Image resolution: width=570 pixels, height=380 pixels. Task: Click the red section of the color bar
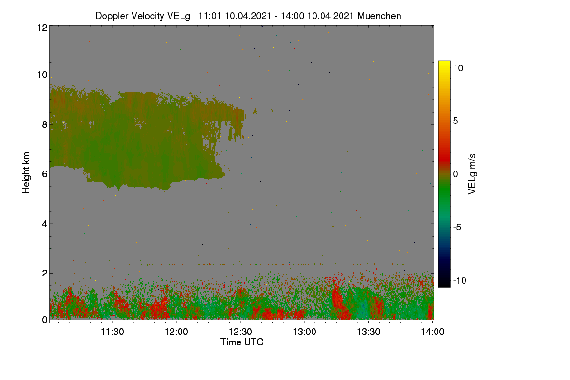point(444,152)
